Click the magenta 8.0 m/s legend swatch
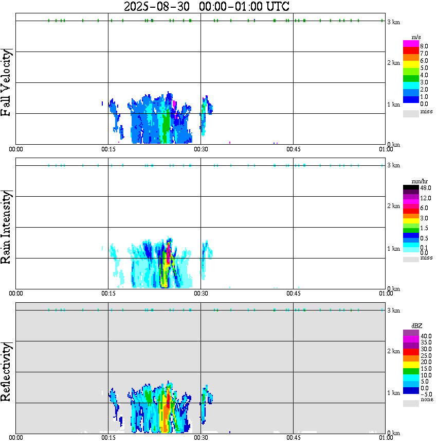The image size is (437, 447). (x=411, y=43)
